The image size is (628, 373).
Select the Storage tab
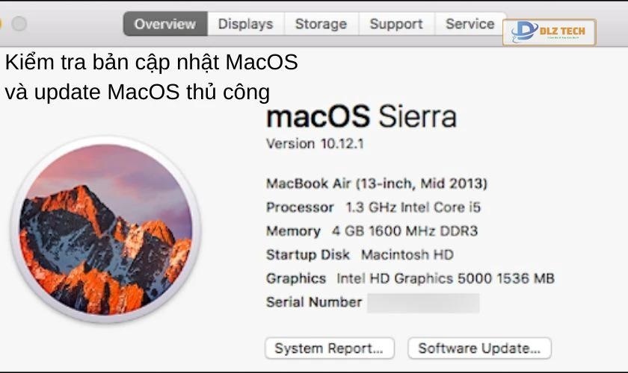[321, 24]
